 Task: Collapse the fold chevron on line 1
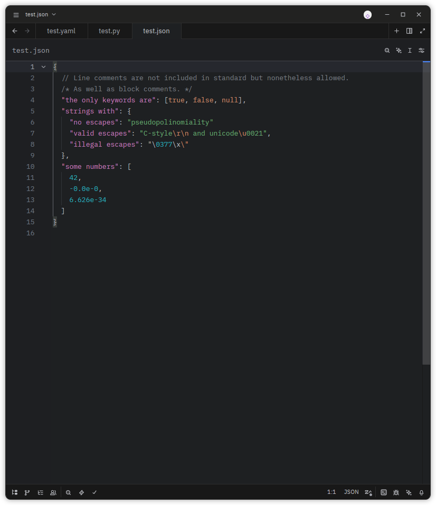coord(43,67)
